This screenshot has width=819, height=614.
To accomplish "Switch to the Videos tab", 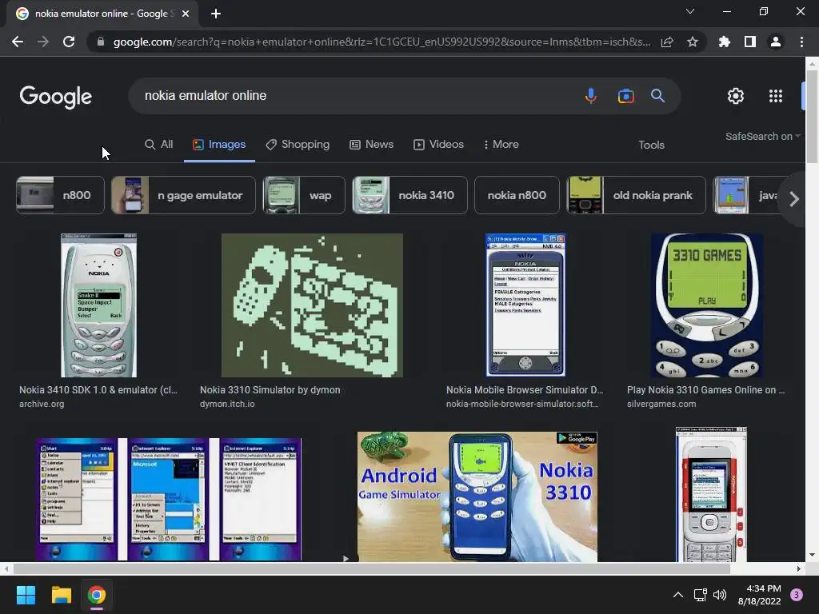I will (439, 145).
